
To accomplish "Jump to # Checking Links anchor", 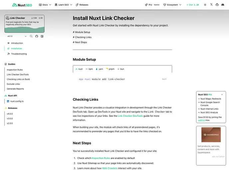I will 82,37.
